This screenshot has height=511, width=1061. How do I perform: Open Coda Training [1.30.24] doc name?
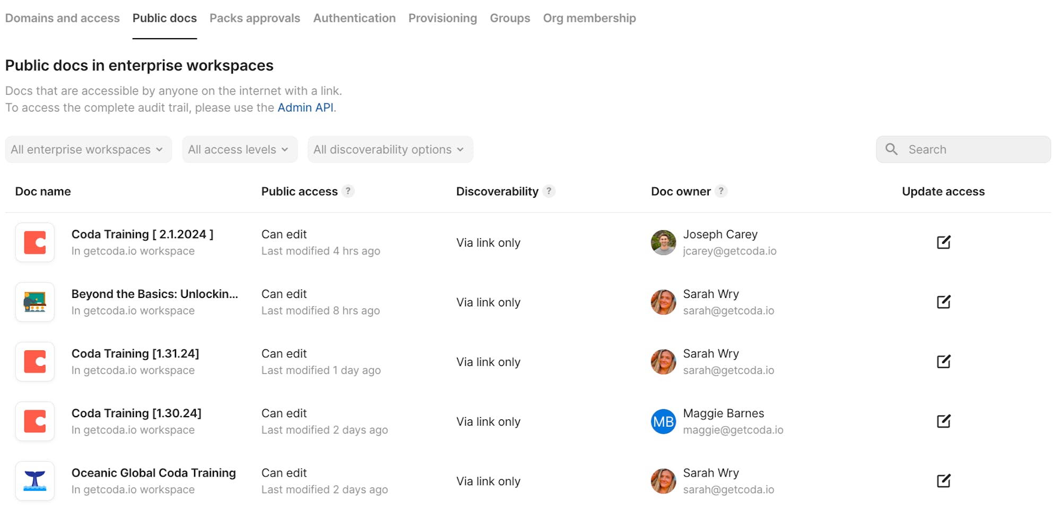136,413
